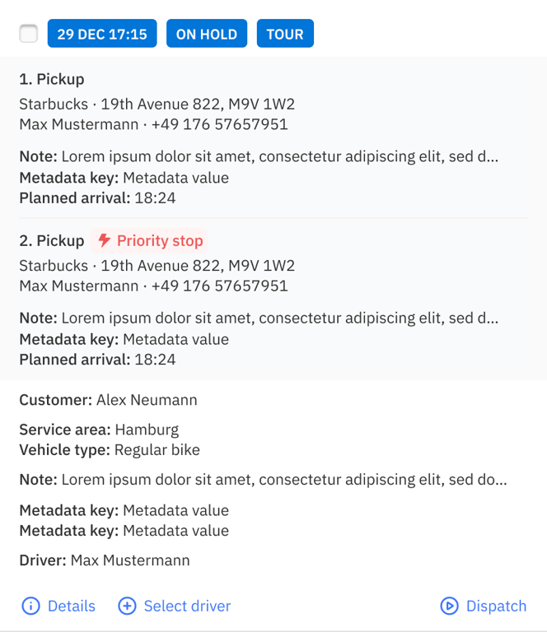This screenshot has height=632, width=547.
Task: Click first stop's phone number +49 176 57657951
Action: pyautogui.click(x=219, y=124)
